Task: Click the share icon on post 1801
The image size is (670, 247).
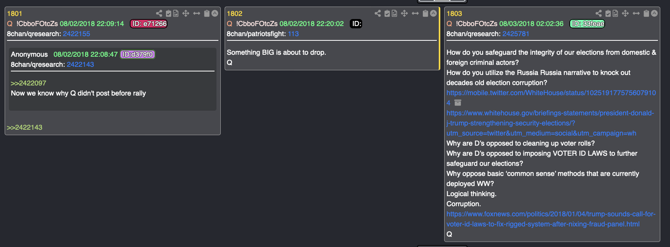Action: (x=159, y=14)
